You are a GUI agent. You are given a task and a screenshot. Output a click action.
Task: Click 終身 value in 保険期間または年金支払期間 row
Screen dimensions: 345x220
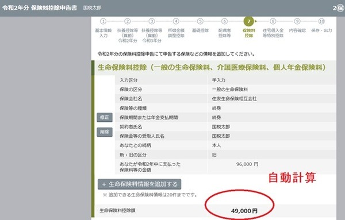[x=217, y=117]
